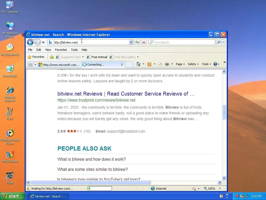Select My Documents desktop icon
Image resolution: width=266 pixels, height=200 pixels.
[x=10, y=50]
